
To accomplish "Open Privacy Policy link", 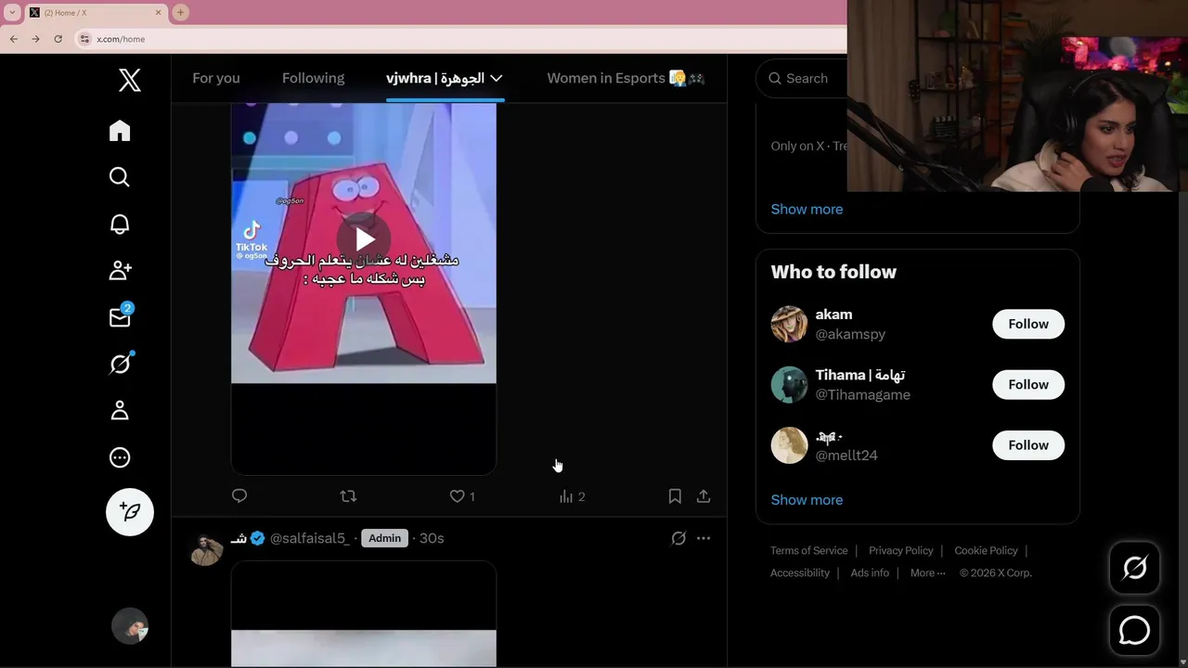I will pos(901,550).
